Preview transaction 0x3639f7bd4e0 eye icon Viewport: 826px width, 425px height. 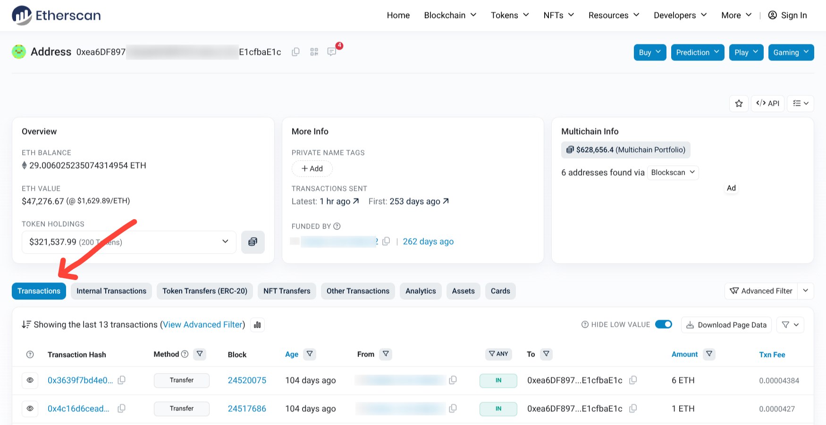pyautogui.click(x=30, y=380)
